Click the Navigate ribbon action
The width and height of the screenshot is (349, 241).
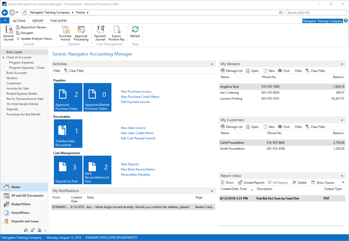25,33
